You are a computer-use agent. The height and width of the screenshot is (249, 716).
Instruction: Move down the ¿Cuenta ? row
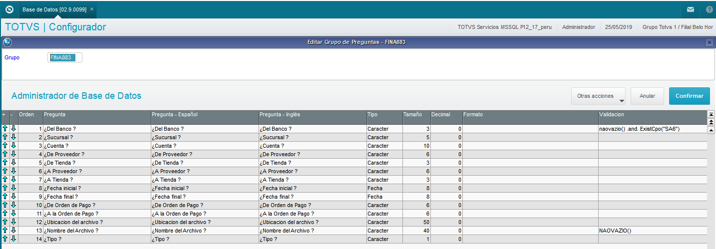pyautogui.click(x=13, y=146)
